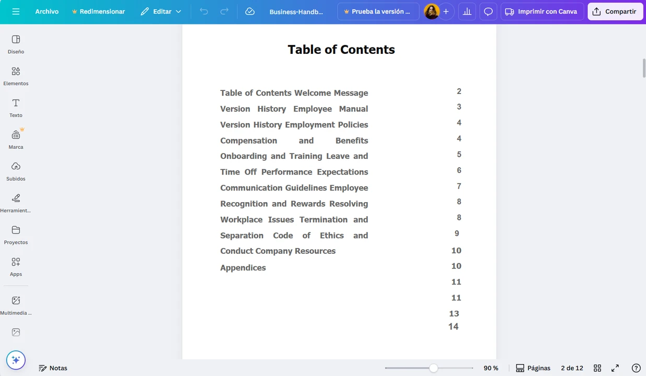
Task: Open the Subidos uploads panel
Action: coord(16,172)
